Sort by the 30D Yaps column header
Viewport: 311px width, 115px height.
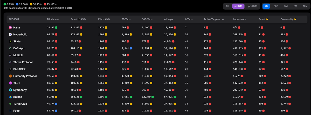pyautogui.click(x=147, y=19)
